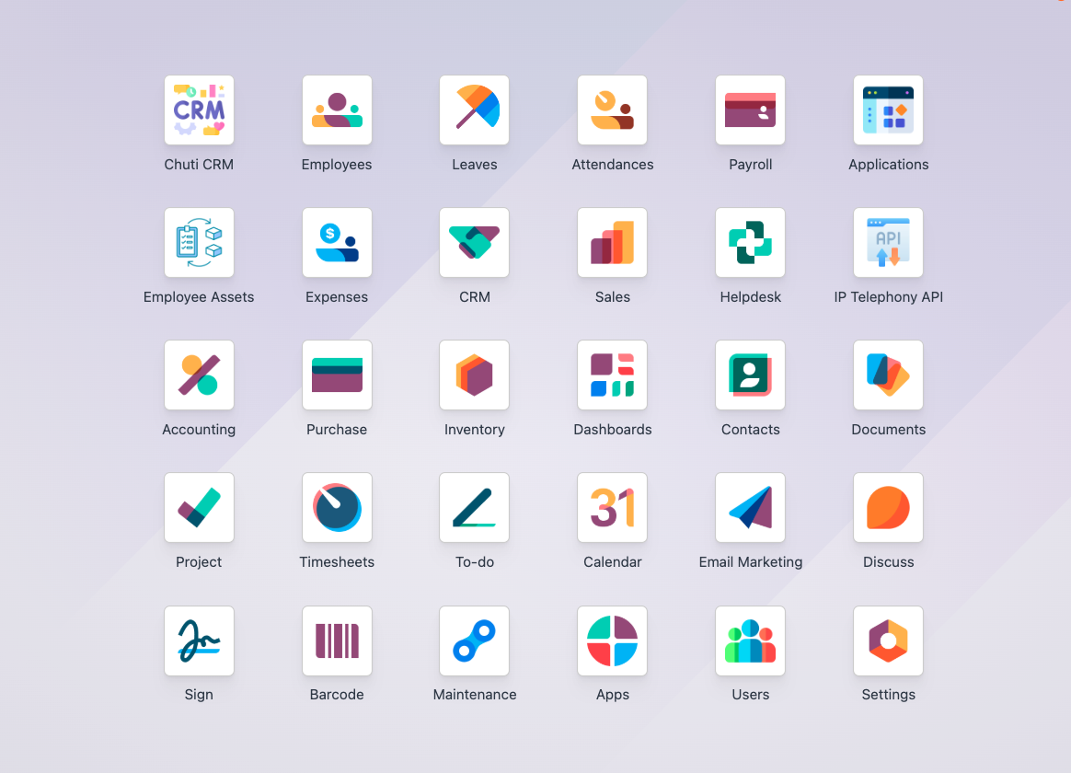This screenshot has width=1071, height=773.
Task: Open the Applications app icon
Action: click(x=888, y=110)
